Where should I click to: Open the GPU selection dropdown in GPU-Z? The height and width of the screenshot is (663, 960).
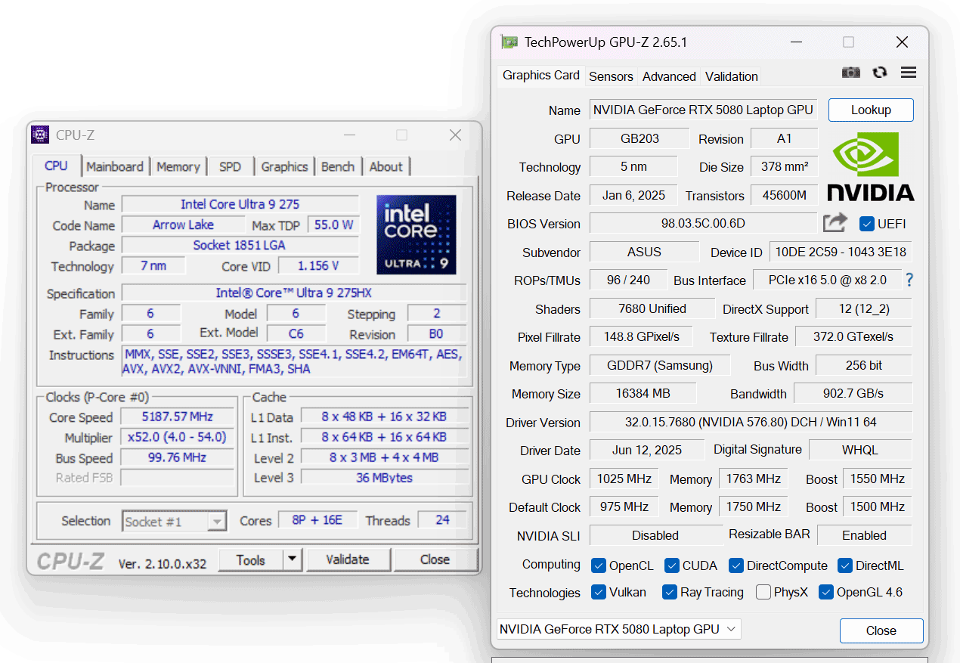[x=618, y=629]
